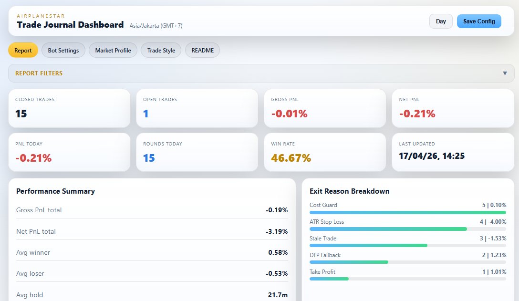Image resolution: width=519 pixels, height=301 pixels.
Task: Switch to the Bot Settings tab
Action: click(x=63, y=51)
